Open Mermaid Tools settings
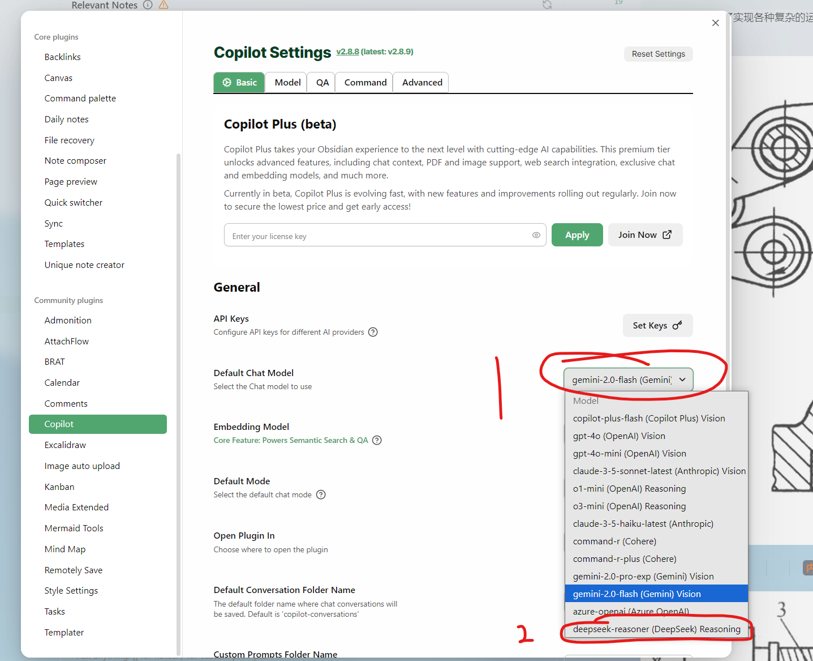The image size is (813, 661). [x=98, y=528]
